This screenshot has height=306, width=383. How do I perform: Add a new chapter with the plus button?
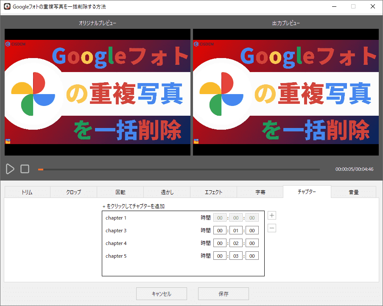[x=271, y=215]
